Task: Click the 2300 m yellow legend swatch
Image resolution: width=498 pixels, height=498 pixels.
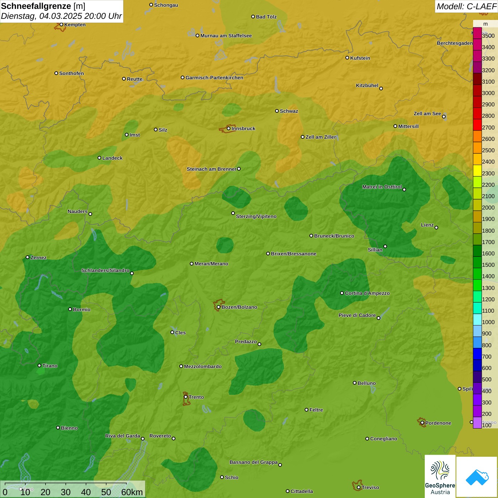Action: (477, 171)
